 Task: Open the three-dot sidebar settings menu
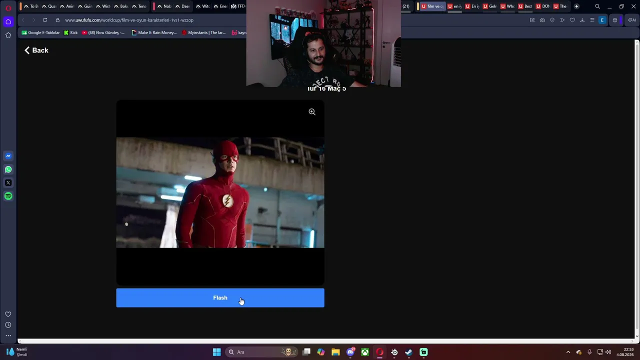pyautogui.click(x=8, y=336)
